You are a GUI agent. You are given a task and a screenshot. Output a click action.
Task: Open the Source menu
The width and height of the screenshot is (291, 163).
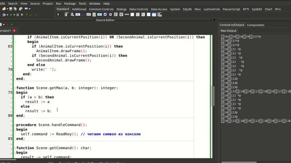coord(35,4)
